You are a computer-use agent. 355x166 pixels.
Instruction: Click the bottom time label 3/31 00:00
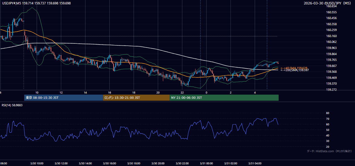pos(206,163)
